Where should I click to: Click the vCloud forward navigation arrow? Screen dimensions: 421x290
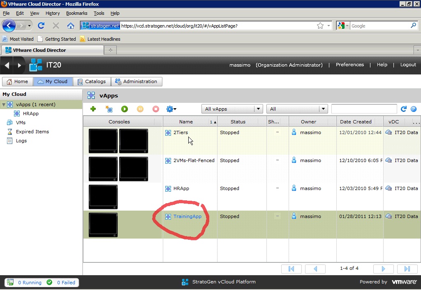(19, 65)
